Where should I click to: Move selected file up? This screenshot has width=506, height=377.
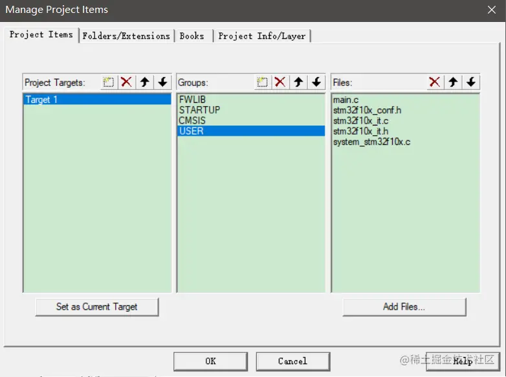pos(453,82)
